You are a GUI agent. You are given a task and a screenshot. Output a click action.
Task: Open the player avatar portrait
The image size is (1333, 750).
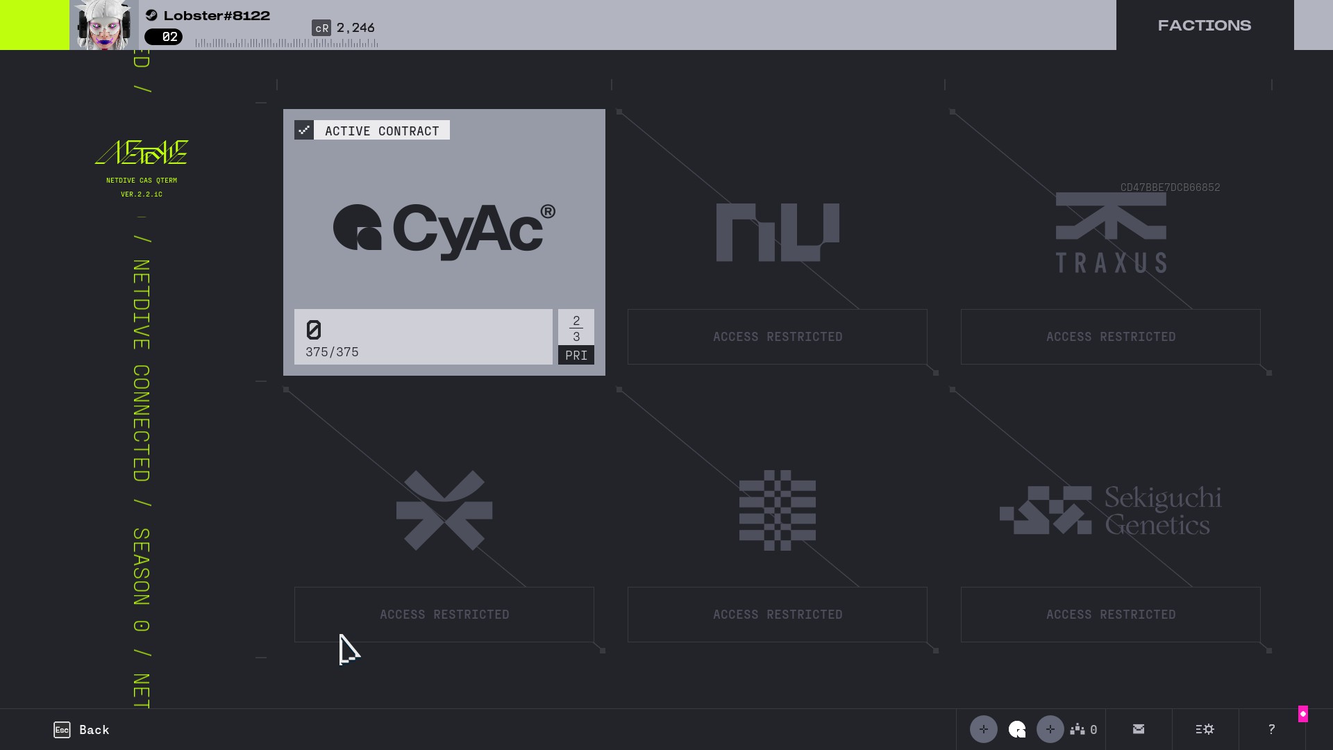tap(104, 25)
